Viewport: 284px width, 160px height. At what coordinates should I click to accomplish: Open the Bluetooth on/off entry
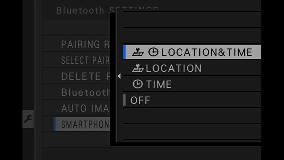85,92
